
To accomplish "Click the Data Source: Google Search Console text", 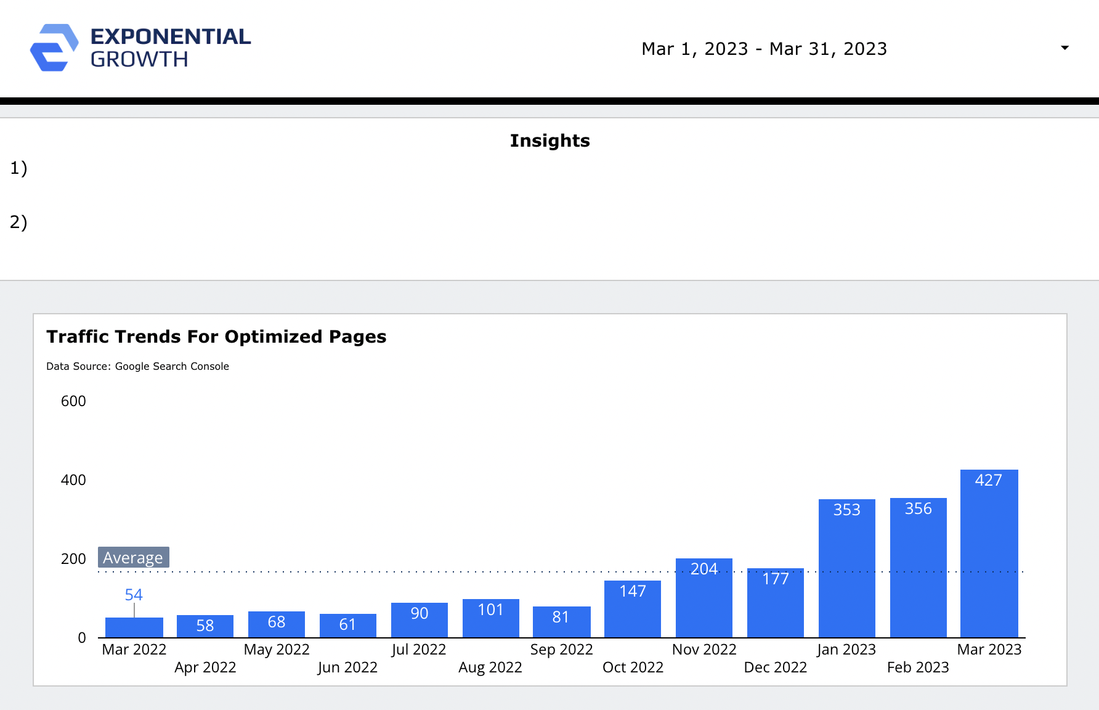I will [138, 365].
